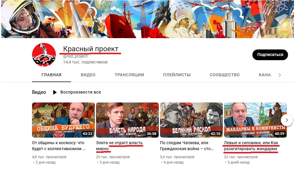294x171 pixels.
Task: Click the Воспроизвести все link
Action: click(x=81, y=92)
